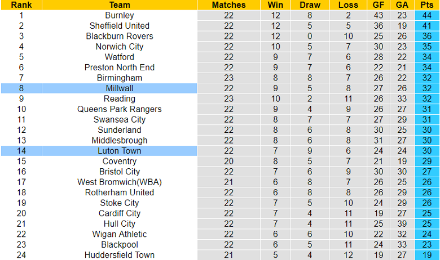Click Burnley's 44 points cell

(x=426, y=15)
